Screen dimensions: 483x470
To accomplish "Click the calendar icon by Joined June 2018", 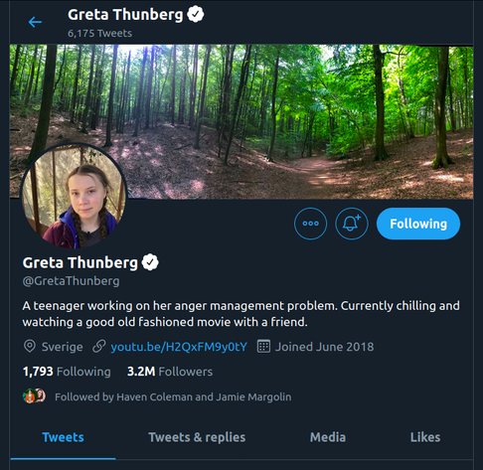I will tap(263, 347).
